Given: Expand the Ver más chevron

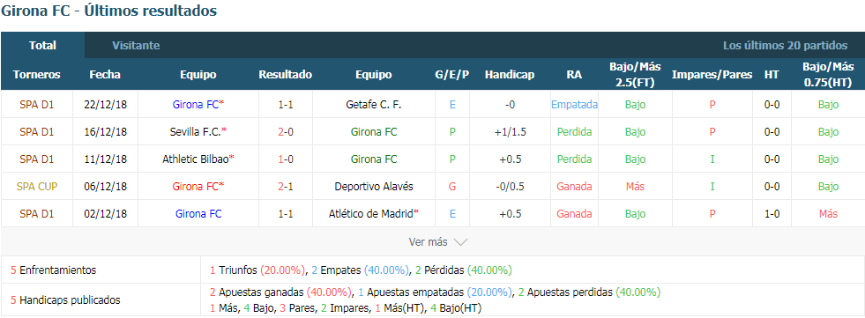Looking at the screenshot, I should (460, 242).
